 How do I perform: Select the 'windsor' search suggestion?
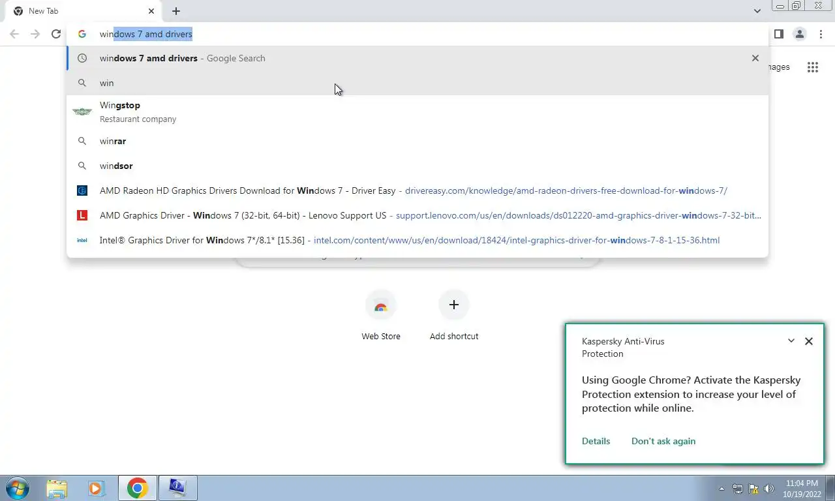point(417,166)
